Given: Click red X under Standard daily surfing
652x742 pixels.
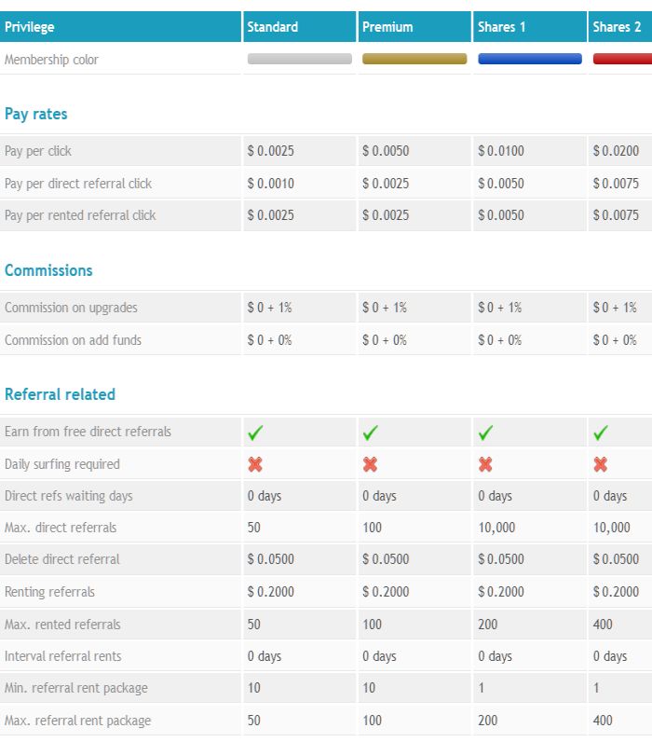Looking at the screenshot, I should point(255,464).
